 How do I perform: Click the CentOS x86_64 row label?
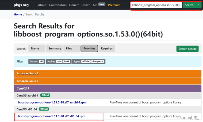pyautogui.click(x=27, y=109)
